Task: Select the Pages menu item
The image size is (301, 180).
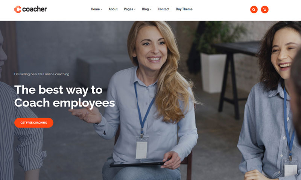Action: (128, 9)
